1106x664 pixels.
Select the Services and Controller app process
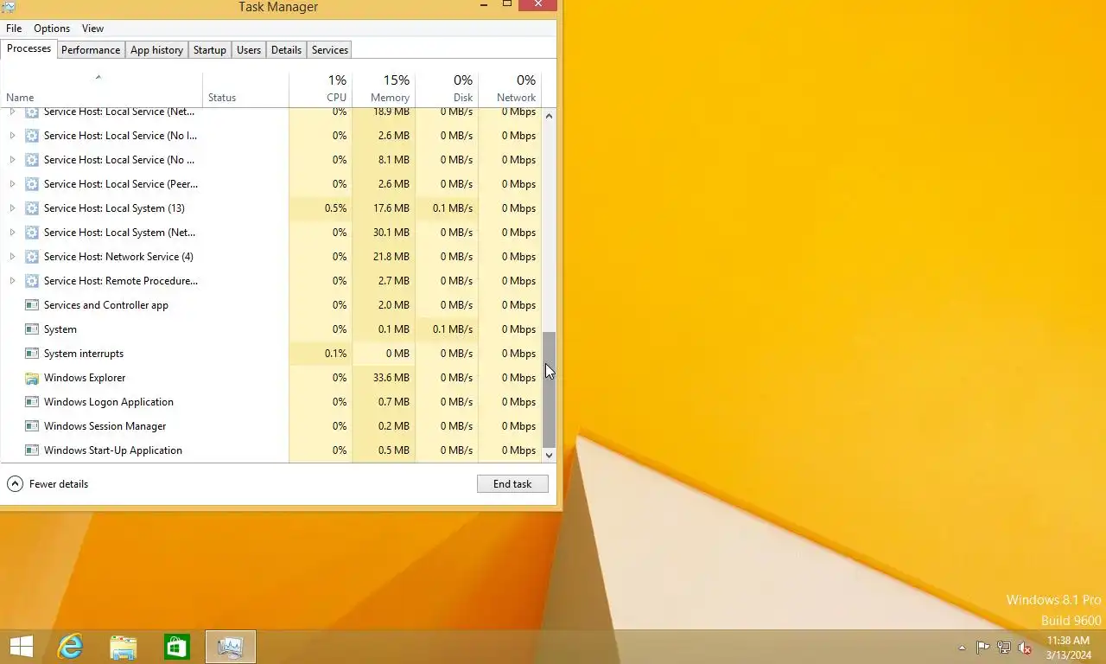click(270, 305)
